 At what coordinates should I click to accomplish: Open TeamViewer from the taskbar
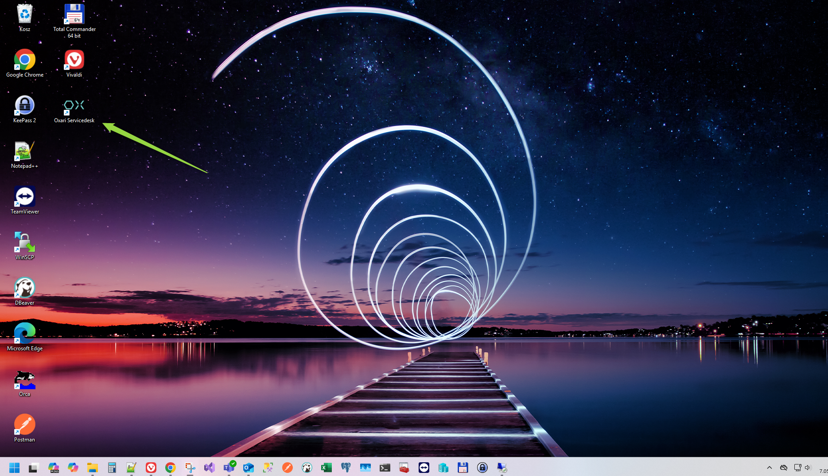click(x=424, y=468)
